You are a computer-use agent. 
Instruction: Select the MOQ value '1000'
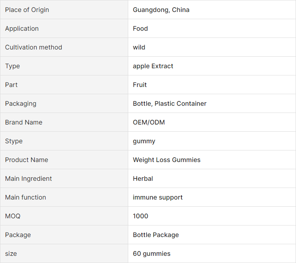pyautogui.click(x=141, y=216)
